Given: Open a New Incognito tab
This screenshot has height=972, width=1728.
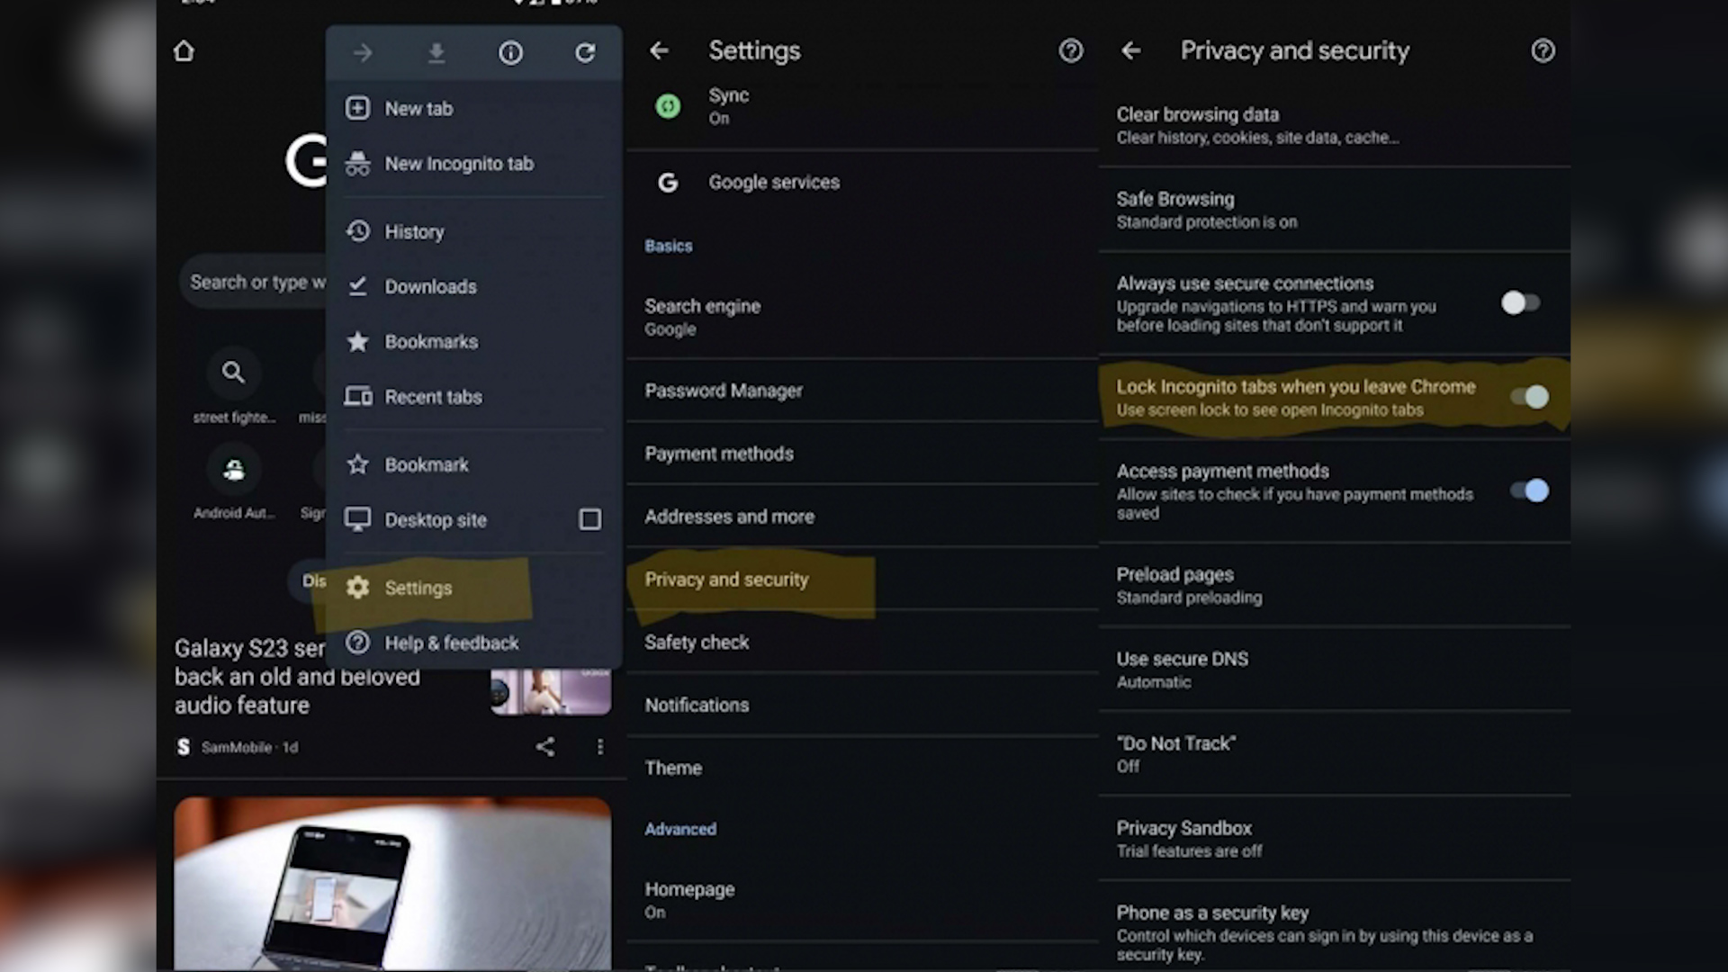Looking at the screenshot, I should (x=473, y=164).
